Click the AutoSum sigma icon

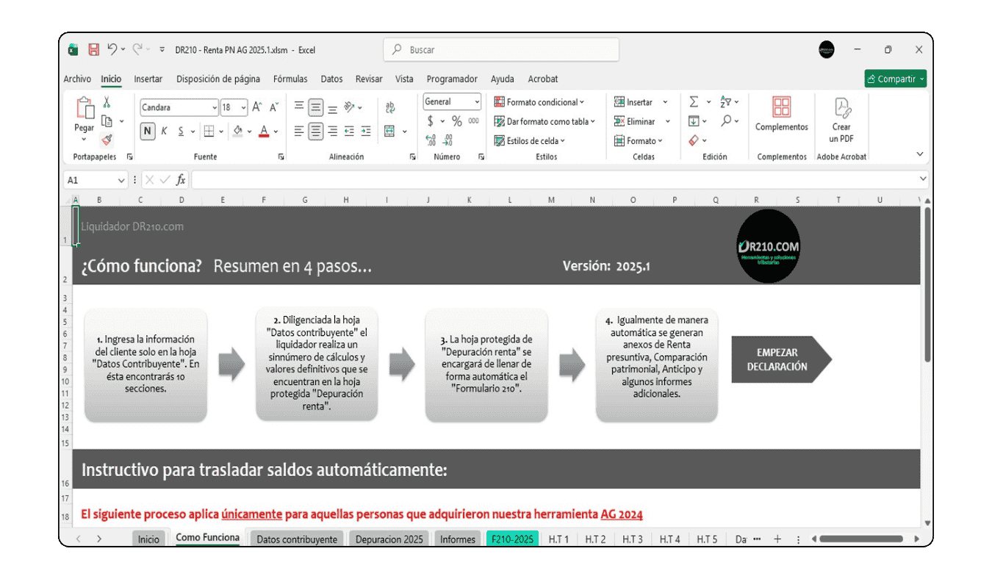coord(694,102)
